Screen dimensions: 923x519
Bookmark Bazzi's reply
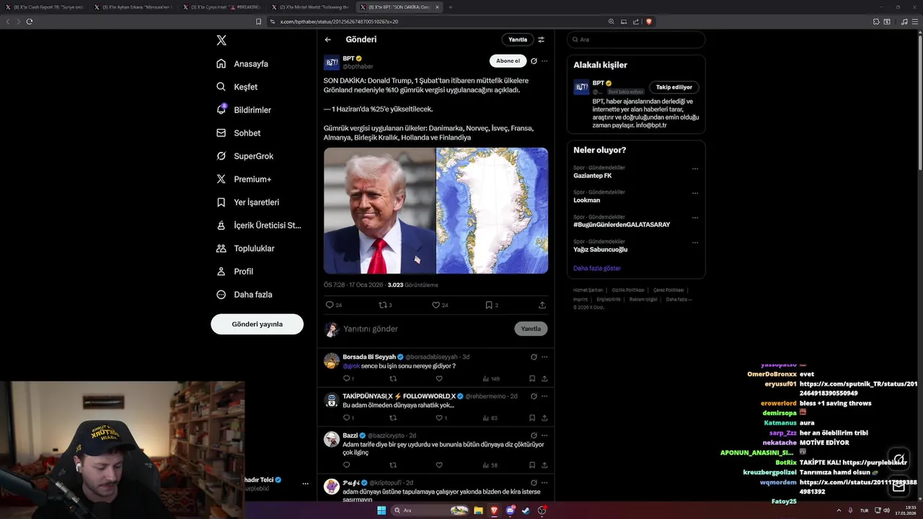[532, 465]
